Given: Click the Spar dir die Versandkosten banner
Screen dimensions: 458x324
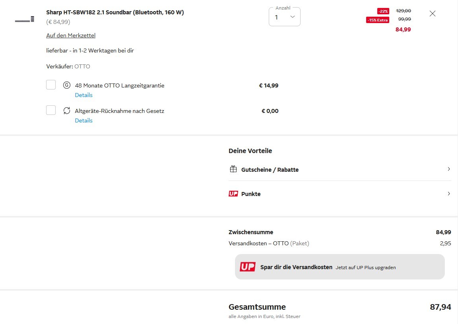Looking at the screenshot, I should (340, 267).
